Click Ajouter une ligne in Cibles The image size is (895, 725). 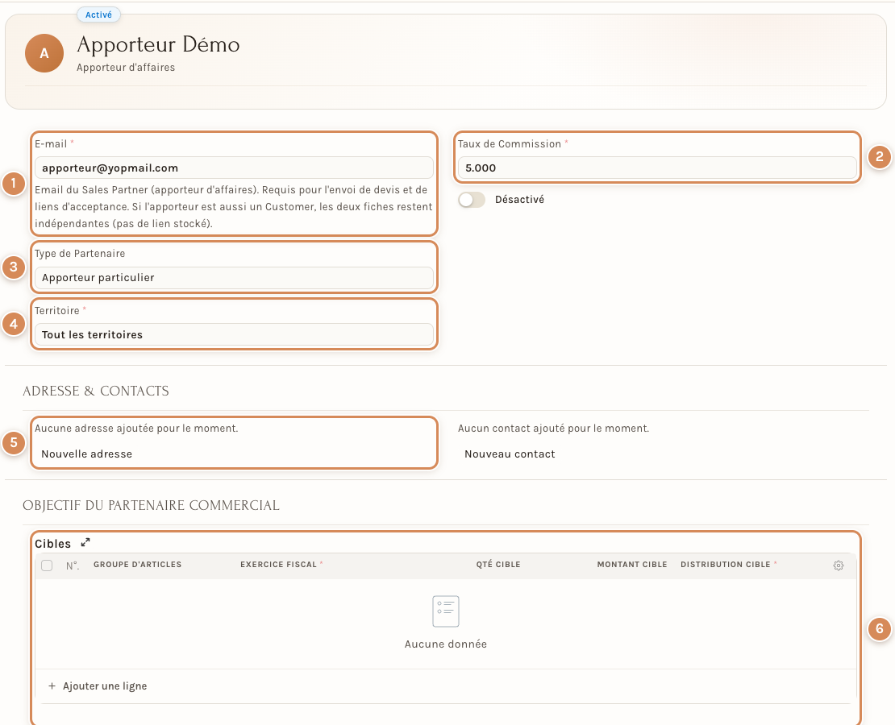[x=98, y=686]
